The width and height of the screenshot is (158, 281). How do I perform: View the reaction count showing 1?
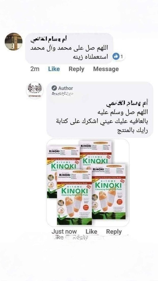tap(121, 57)
